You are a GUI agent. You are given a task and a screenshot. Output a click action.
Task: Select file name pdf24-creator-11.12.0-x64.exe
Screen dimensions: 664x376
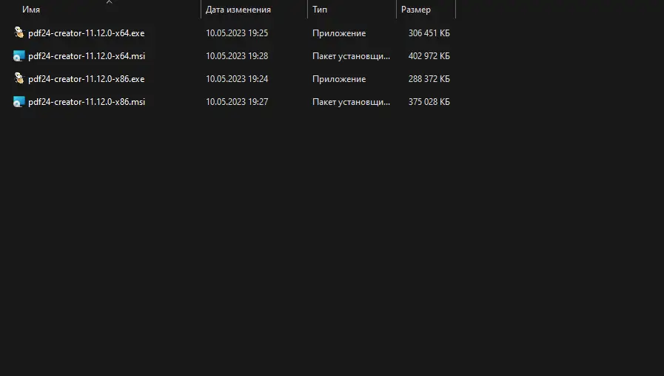(x=86, y=33)
